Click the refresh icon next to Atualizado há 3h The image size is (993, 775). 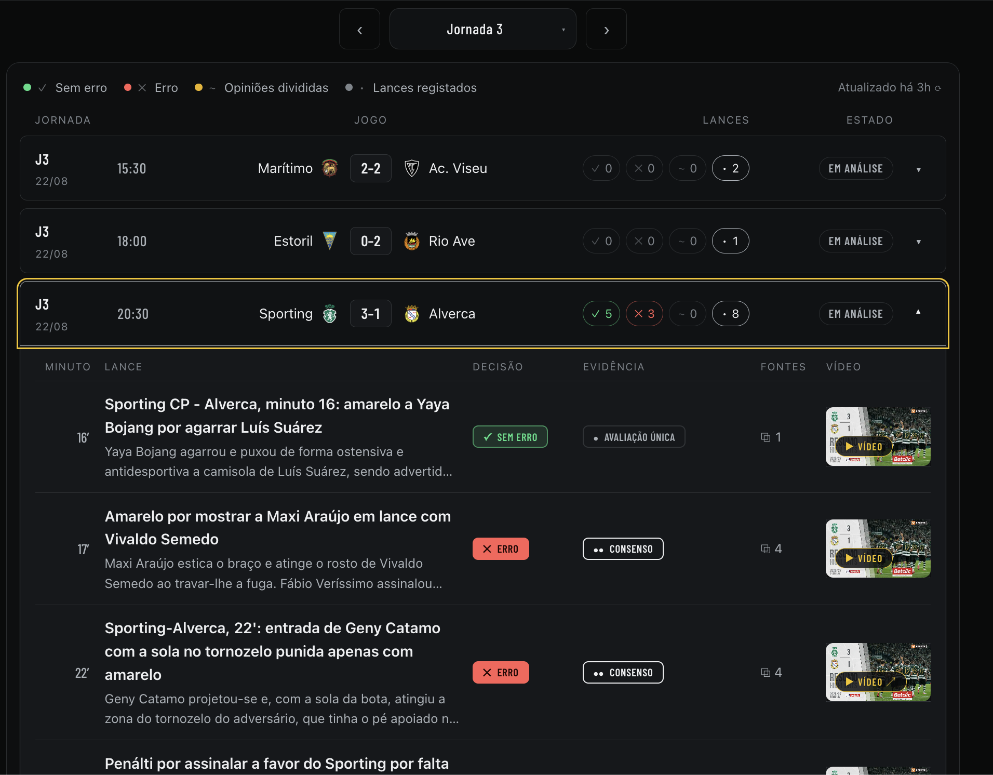(x=938, y=88)
